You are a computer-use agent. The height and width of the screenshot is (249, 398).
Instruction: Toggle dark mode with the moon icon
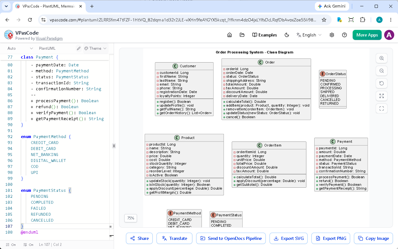pos(287,35)
